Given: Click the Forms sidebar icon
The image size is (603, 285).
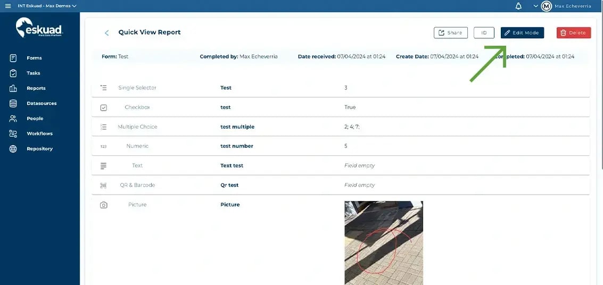Looking at the screenshot, I should tap(13, 58).
